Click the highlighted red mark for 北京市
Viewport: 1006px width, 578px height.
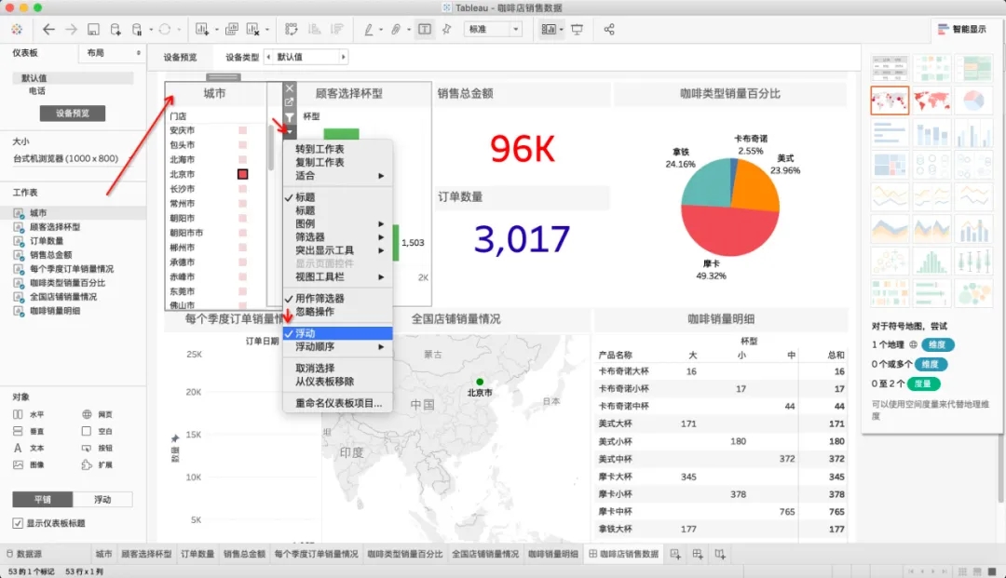point(242,174)
